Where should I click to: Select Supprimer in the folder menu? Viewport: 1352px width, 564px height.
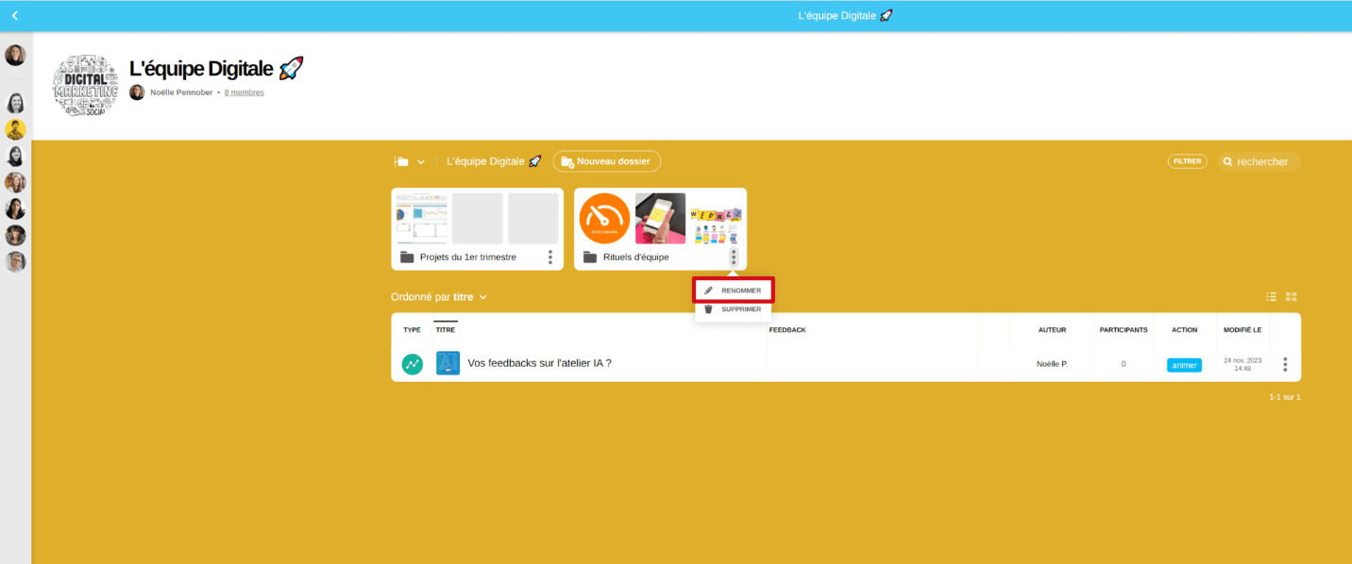pos(735,309)
